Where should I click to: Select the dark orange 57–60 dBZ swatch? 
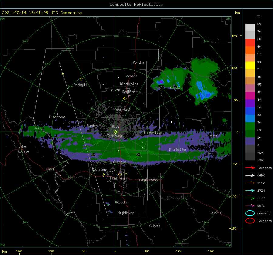pyautogui.click(x=250, y=50)
